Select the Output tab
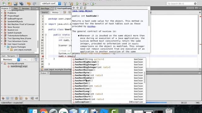The width and height of the screenshot is (202, 113). (45, 73)
